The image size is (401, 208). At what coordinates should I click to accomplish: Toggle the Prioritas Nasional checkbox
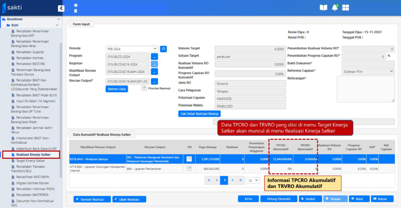pos(144,88)
